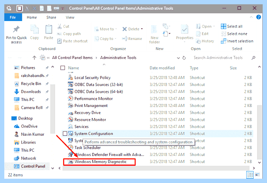The width and height of the screenshot is (267, 183).
Task: Click the Edit icon in Open group
Action: [199, 34]
